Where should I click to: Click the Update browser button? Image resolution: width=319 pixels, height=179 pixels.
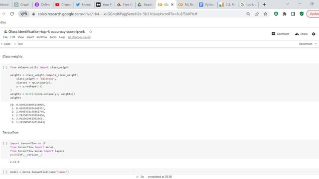point(313,14)
